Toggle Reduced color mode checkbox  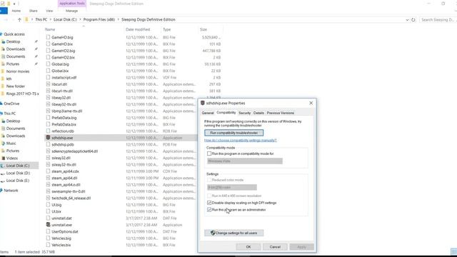tap(209, 180)
